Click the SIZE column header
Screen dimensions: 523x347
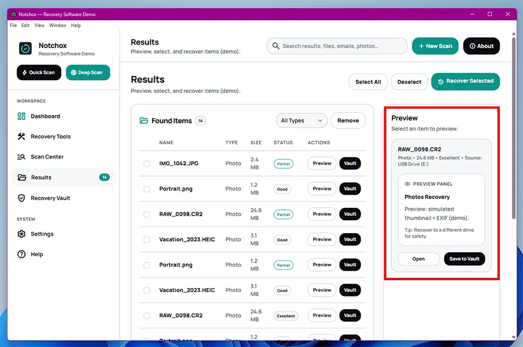point(256,143)
